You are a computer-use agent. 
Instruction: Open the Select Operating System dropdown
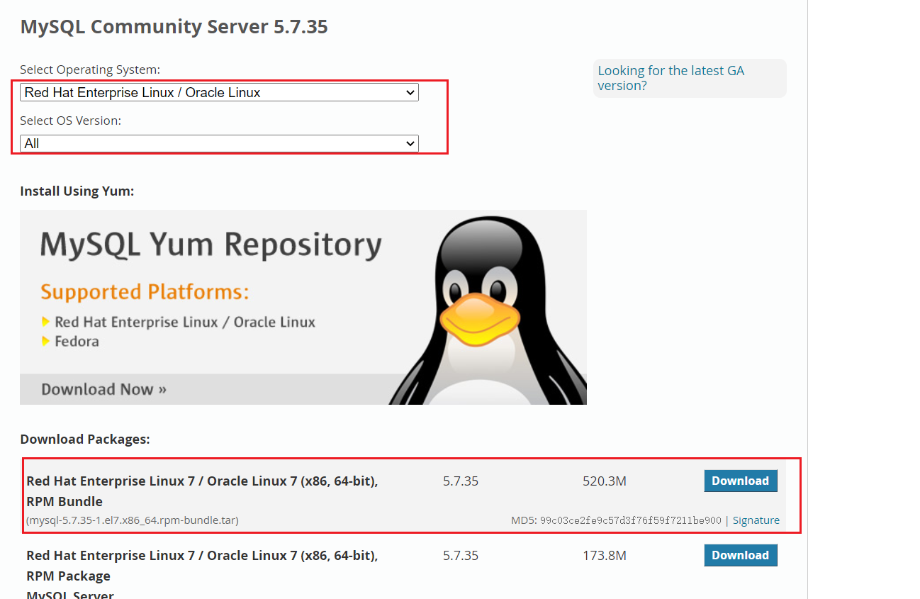219,92
